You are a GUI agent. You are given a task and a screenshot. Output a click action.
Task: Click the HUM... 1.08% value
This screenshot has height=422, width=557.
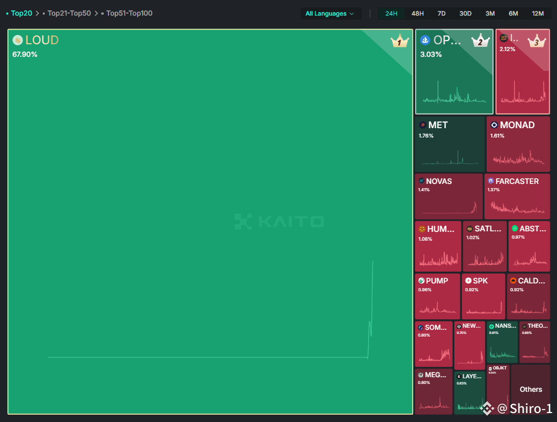pyautogui.click(x=425, y=239)
